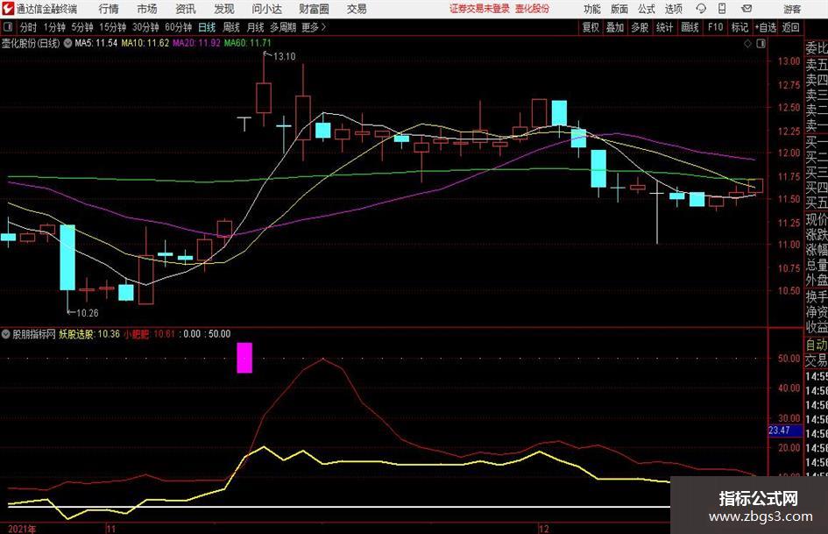Click the 返回 back button

(790, 27)
